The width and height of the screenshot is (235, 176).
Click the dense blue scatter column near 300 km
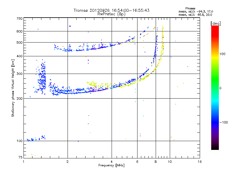(x=42, y=77)
